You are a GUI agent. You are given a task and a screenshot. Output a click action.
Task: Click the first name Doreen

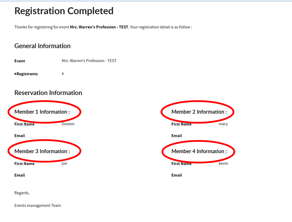[x=68, y=124]
